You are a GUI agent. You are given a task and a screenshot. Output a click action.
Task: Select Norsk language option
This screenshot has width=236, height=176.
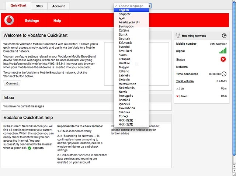click(x=131, y=92)
